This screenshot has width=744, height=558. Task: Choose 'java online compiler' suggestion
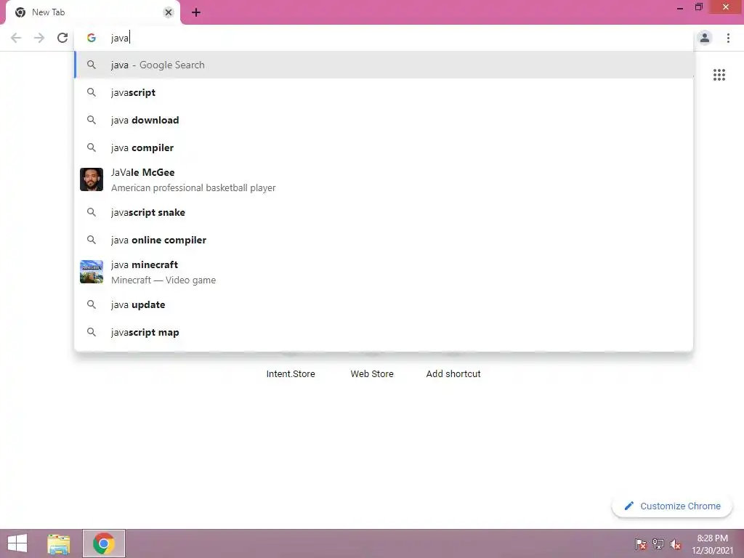tap(384, 240)
